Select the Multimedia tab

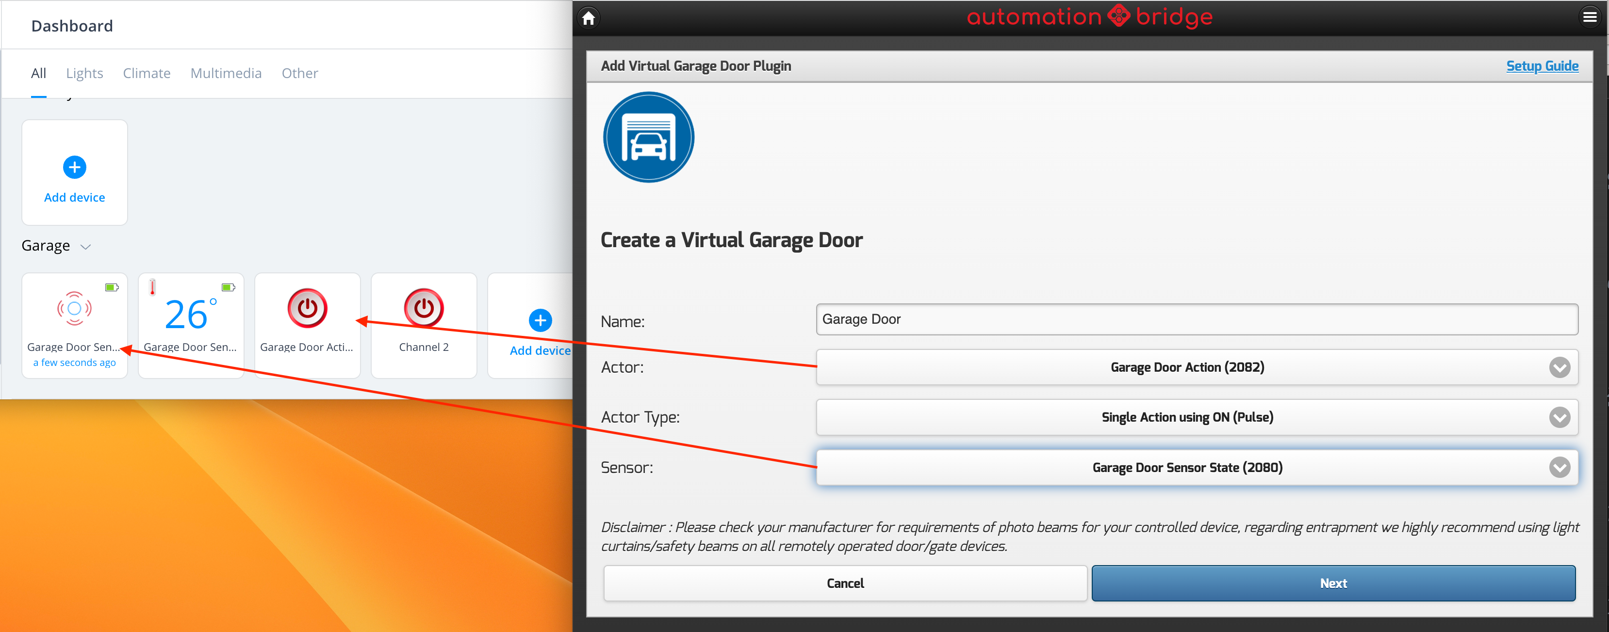pyautogui.click(x=226, y=74)
